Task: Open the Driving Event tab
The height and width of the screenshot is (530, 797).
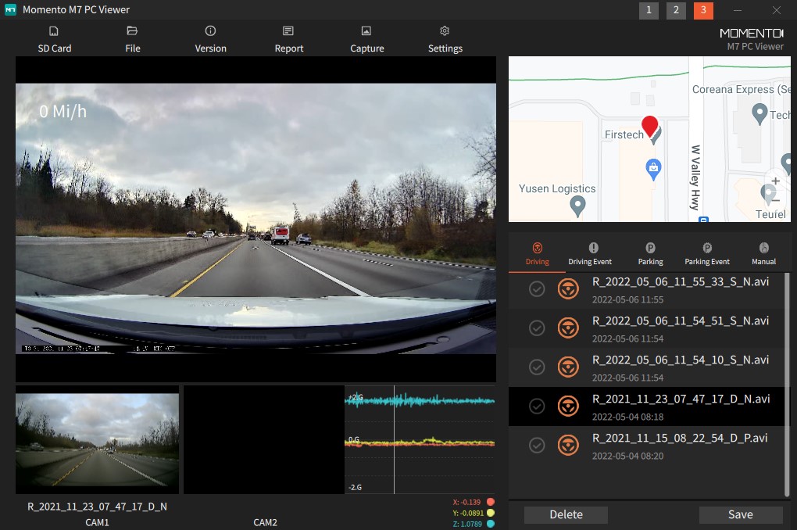Action: [590, 252]
